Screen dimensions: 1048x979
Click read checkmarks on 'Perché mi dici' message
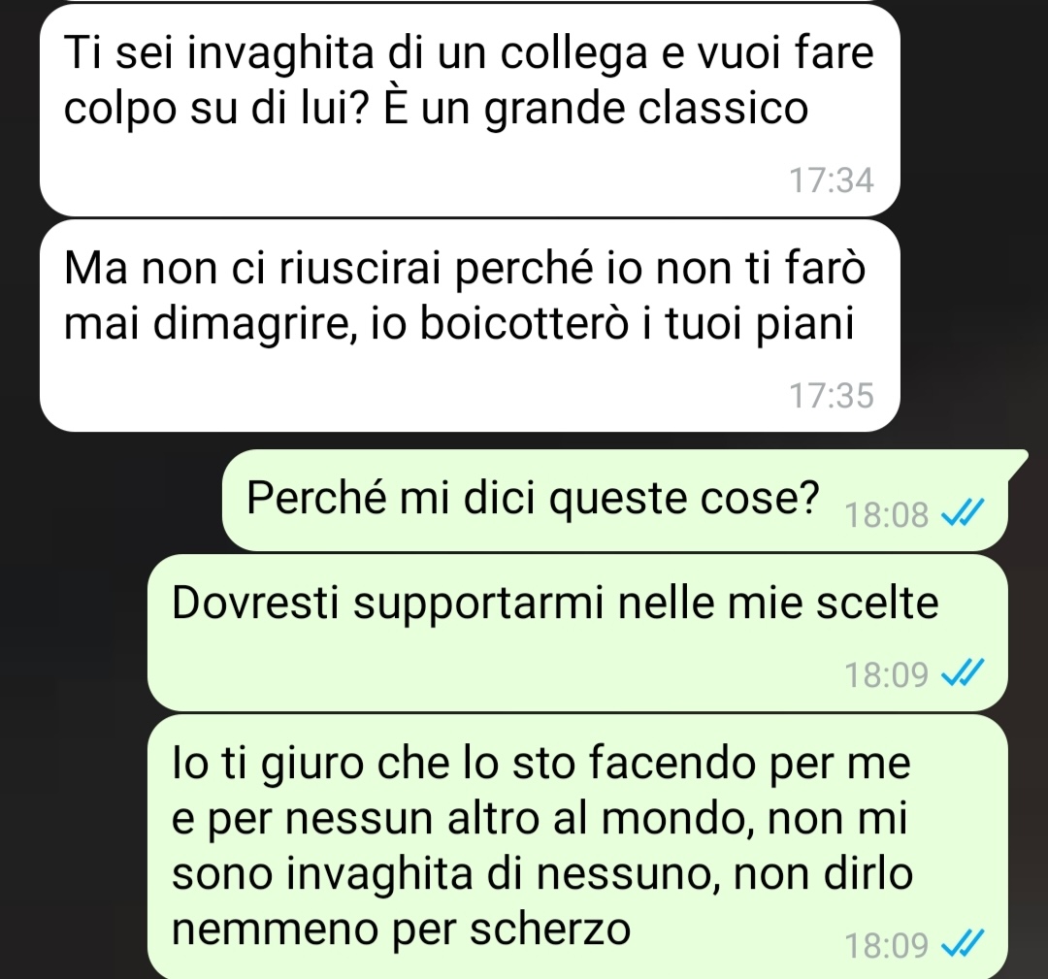[x=963, y=513]
